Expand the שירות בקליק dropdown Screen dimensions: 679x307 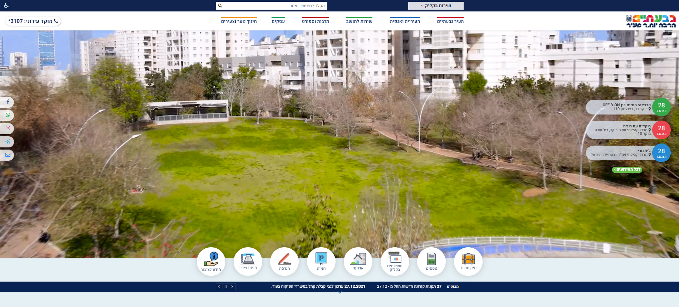[435, 6]
